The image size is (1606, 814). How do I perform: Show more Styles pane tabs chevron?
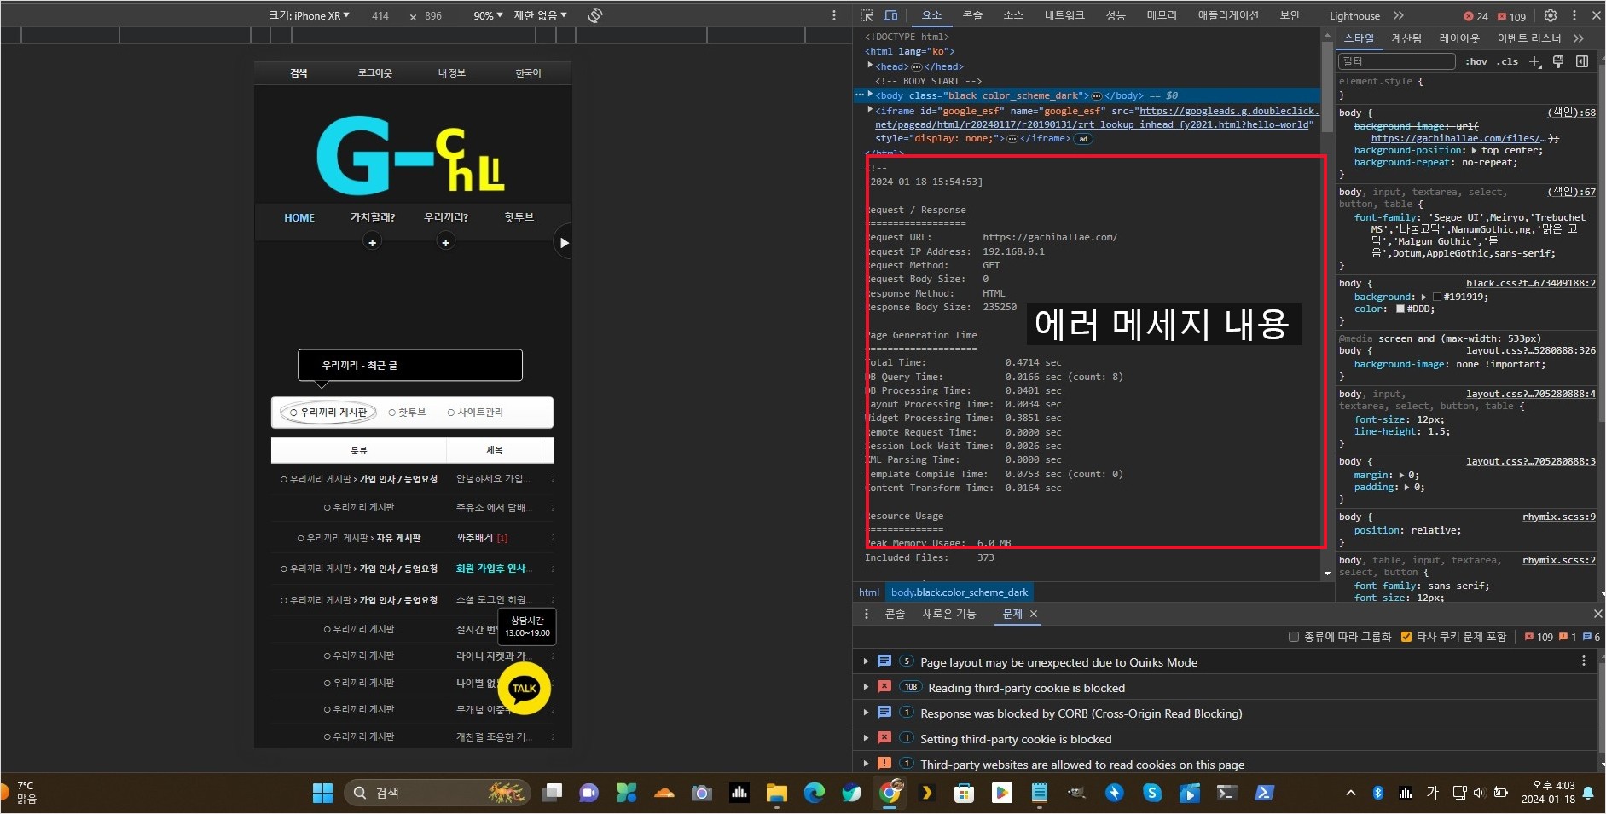click(1579, 38)
